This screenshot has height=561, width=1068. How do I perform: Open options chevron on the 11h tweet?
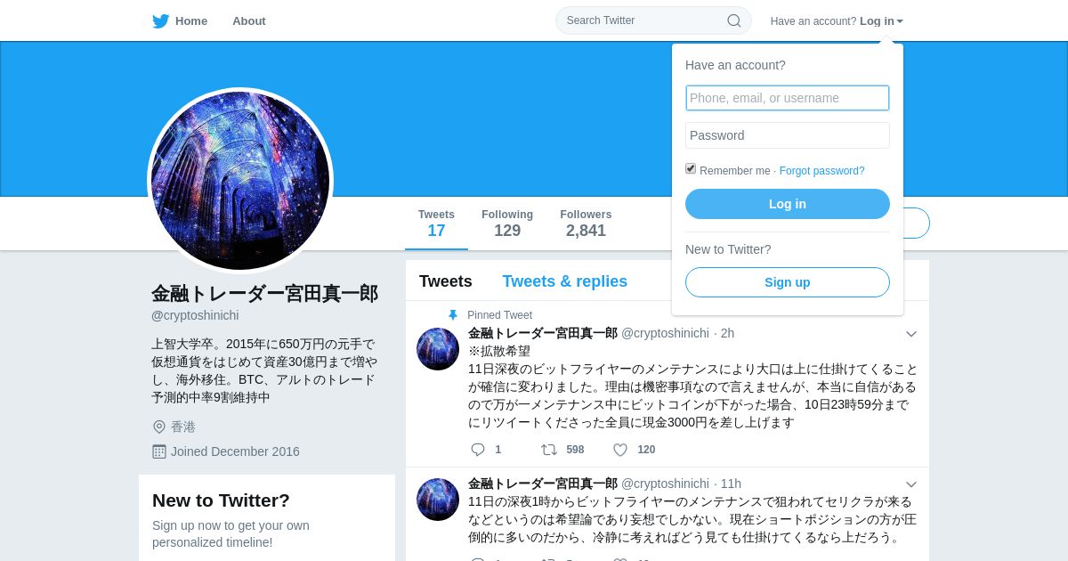911,484
